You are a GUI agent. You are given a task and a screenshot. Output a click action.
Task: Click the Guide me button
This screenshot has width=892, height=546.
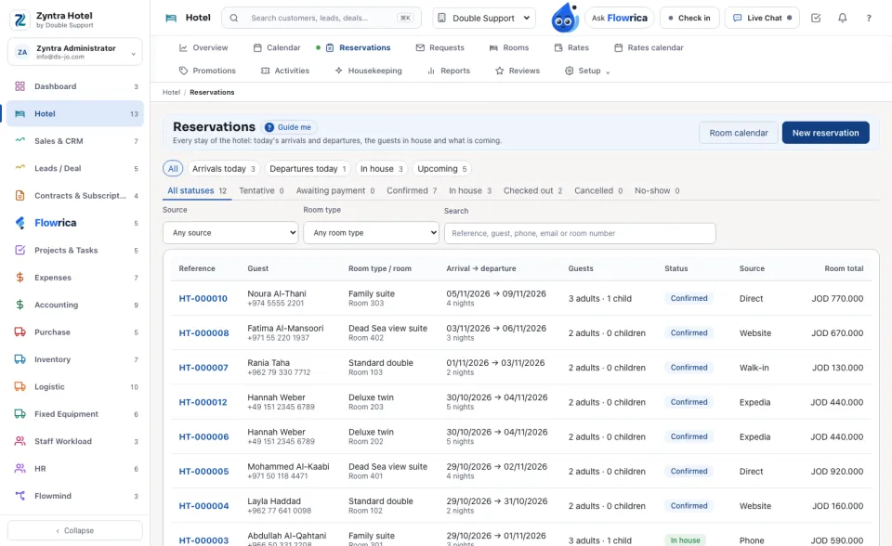pyautogui.click(x=289, y=127)
